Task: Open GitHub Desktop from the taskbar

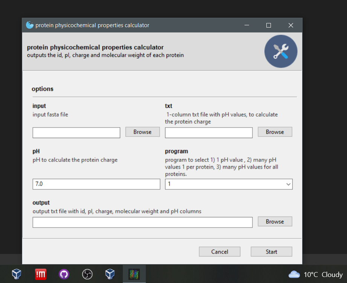Action: 64,274
